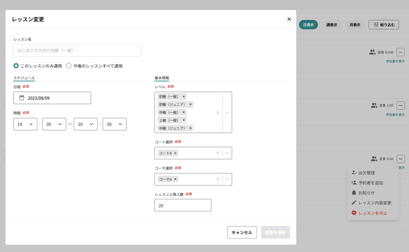Choose レッスンを中止 from the context menu
The width and height of the screenshot is (409, 252).
[372, 213]
